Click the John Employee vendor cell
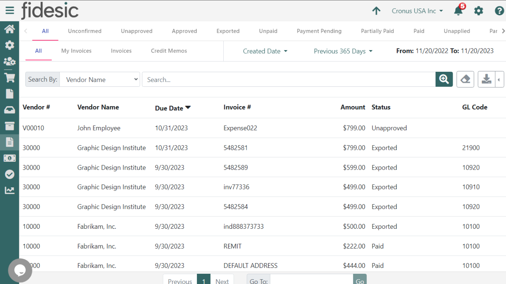506x284 pixels. [x=99, y=128]
